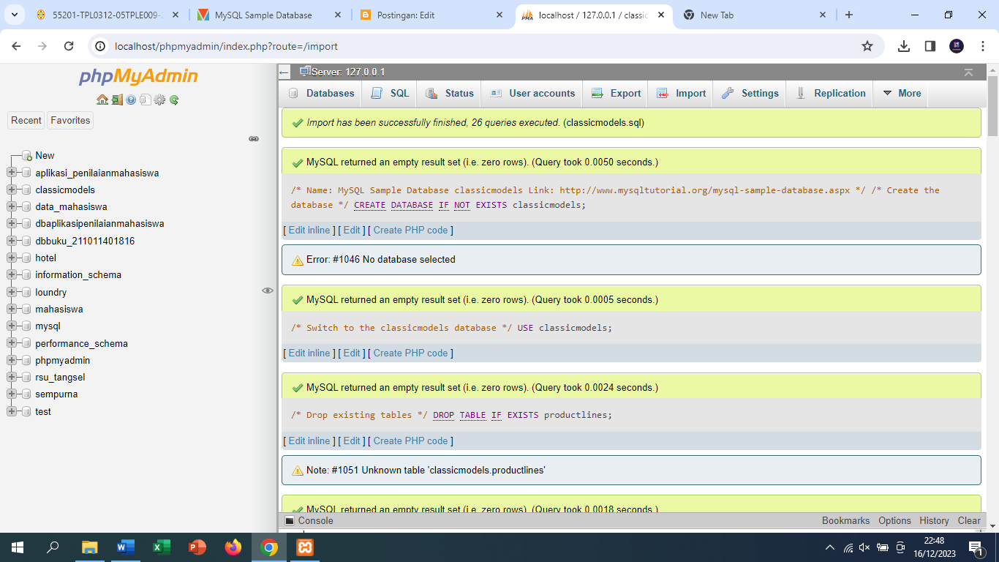
Task: Click Clear in the console bar
Action: (x=969, y=521)
